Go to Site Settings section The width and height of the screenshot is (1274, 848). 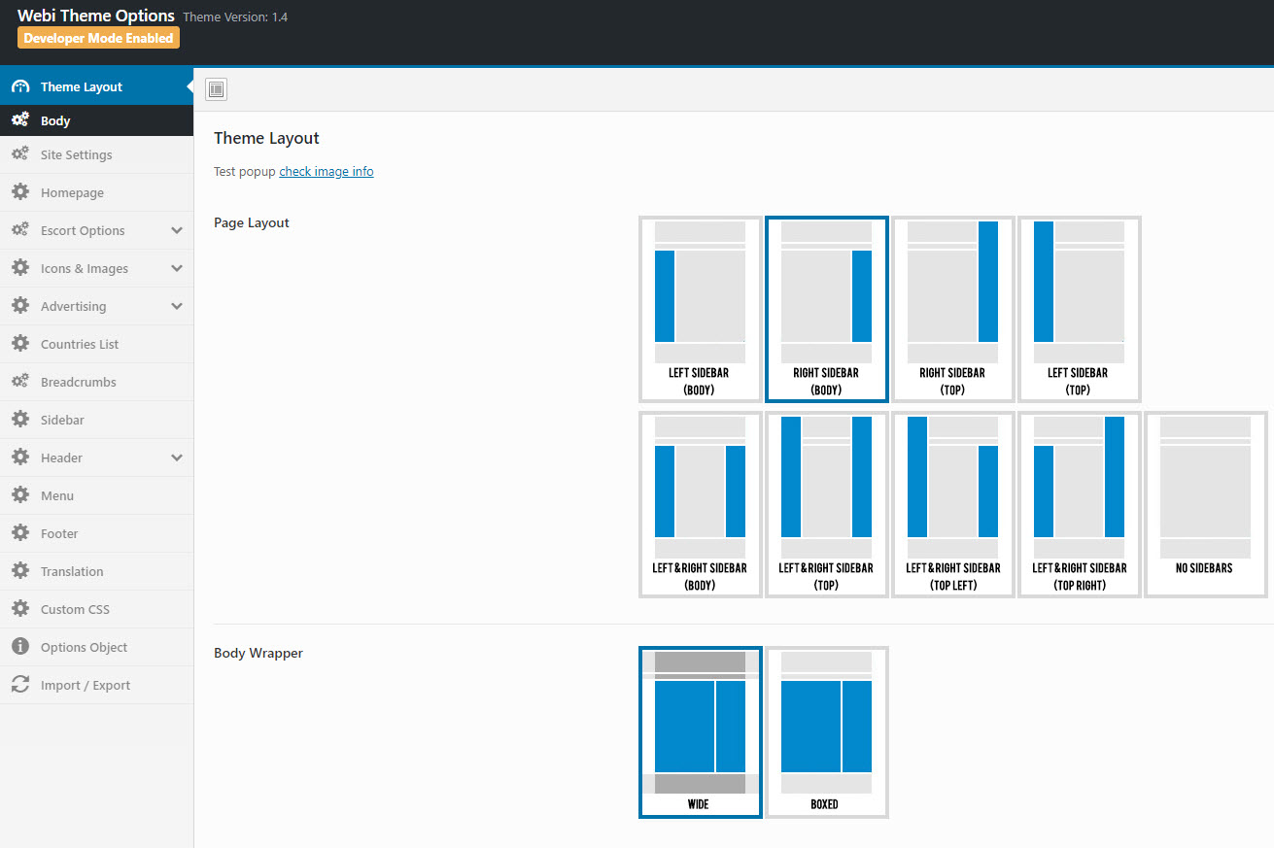click(96, 154)
